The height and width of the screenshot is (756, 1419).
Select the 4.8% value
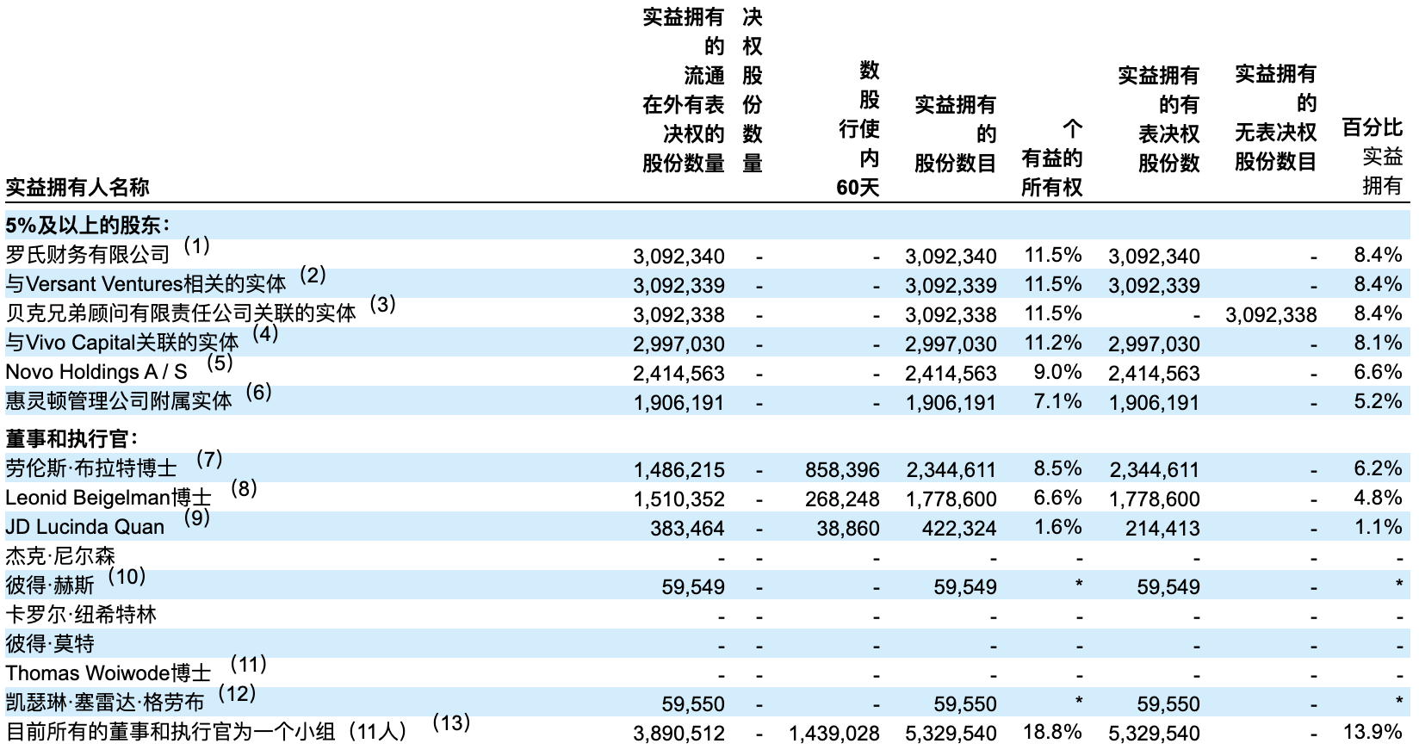pos(1379,498)
